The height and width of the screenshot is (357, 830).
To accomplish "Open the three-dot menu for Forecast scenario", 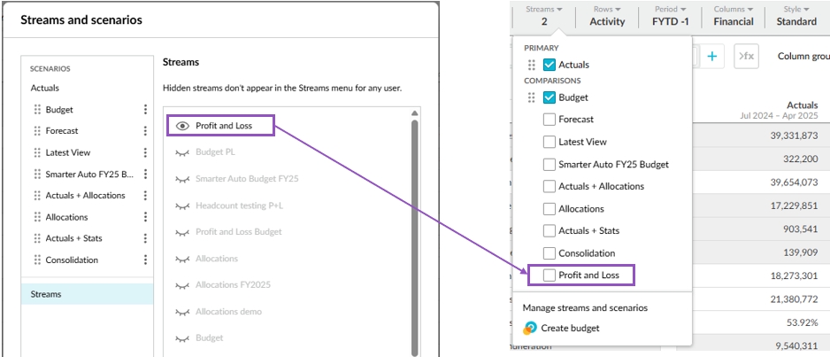I will (145, 131).
